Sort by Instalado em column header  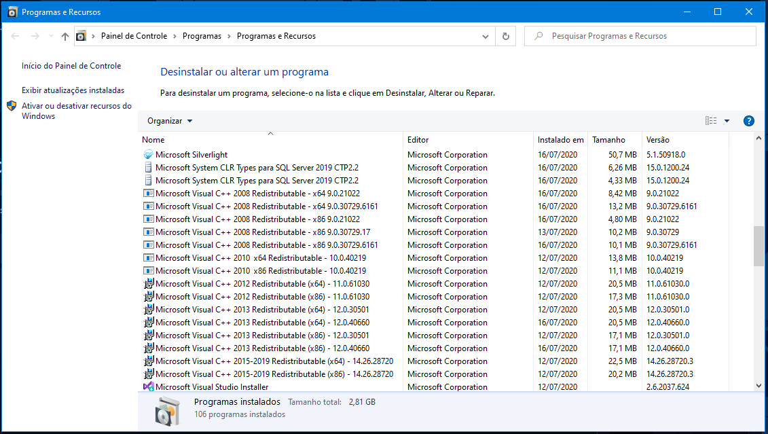(x=560, y=140)
